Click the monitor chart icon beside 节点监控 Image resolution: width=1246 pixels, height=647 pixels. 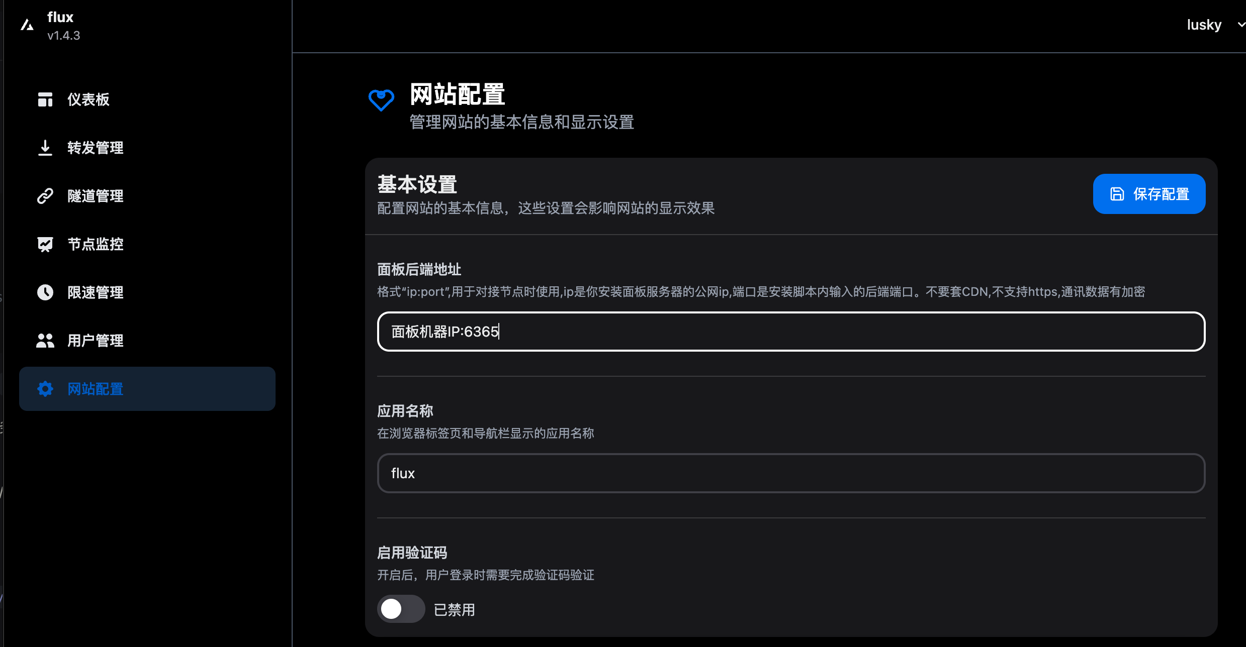click(x=45, y=244)
